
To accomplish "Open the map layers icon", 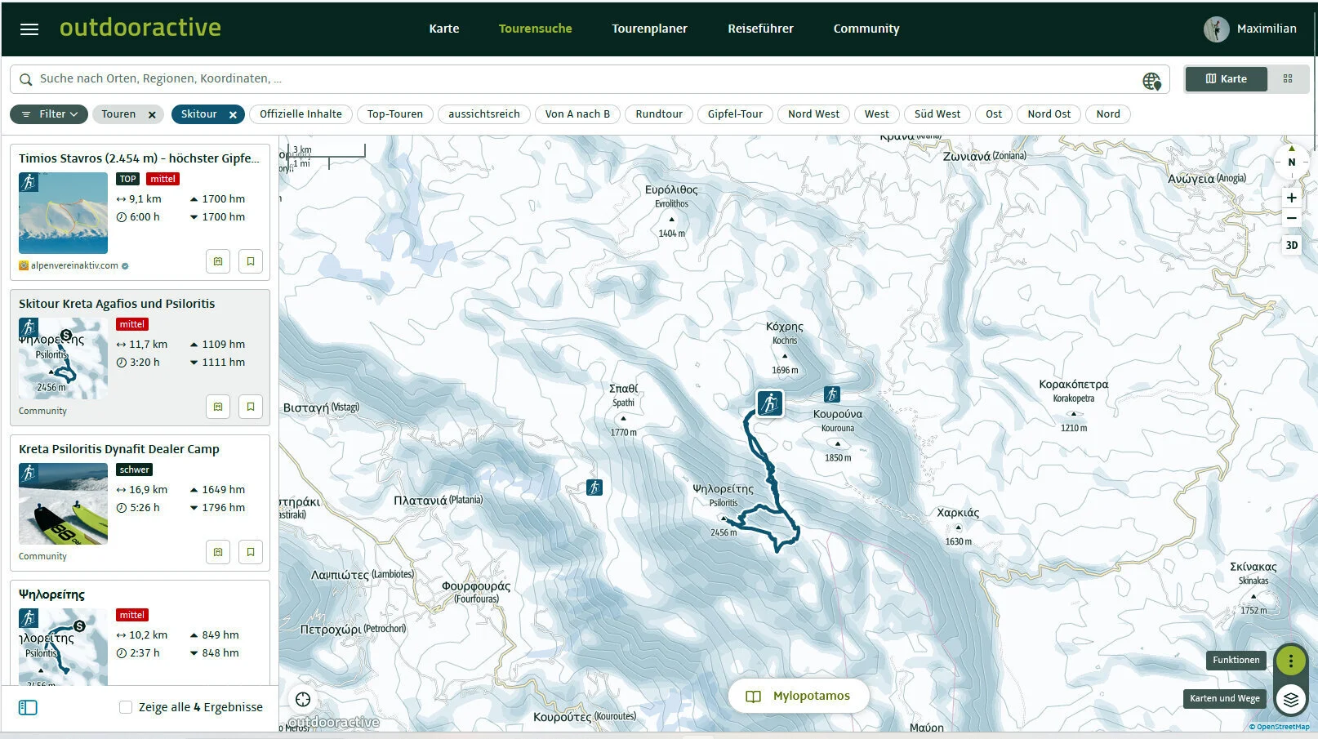I will 1290,699.
